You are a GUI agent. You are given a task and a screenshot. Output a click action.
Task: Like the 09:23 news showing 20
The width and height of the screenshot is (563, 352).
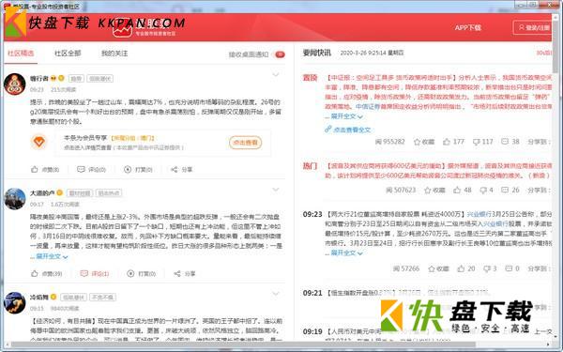pos(461,268)
